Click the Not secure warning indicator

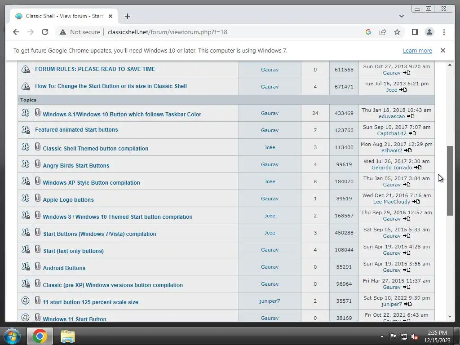pos(80,32)
